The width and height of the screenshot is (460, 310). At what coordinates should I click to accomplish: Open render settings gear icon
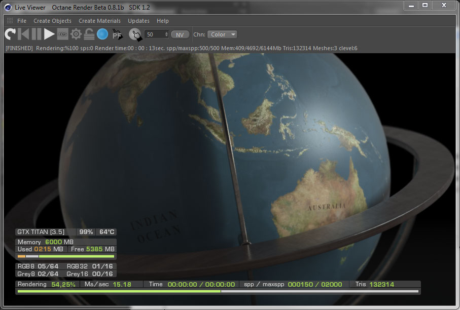[76, 34]
